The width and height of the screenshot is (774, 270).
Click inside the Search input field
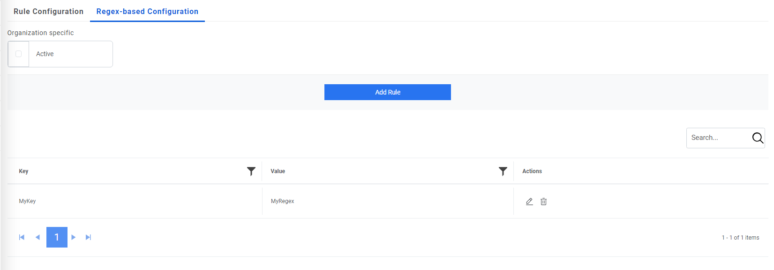717,138
